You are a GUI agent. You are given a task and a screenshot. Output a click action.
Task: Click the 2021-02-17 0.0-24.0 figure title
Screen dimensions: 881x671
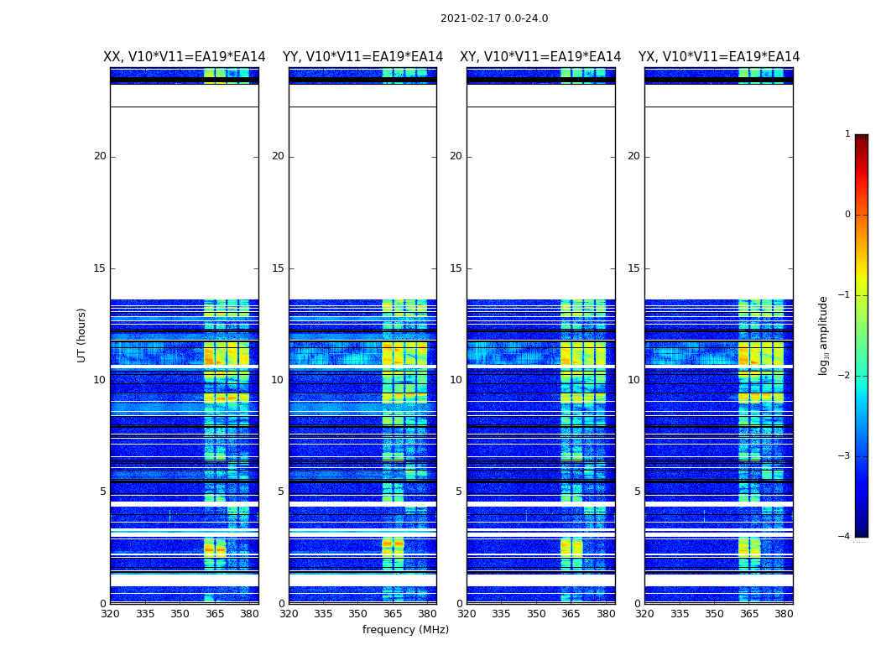(x=494, y=18)
